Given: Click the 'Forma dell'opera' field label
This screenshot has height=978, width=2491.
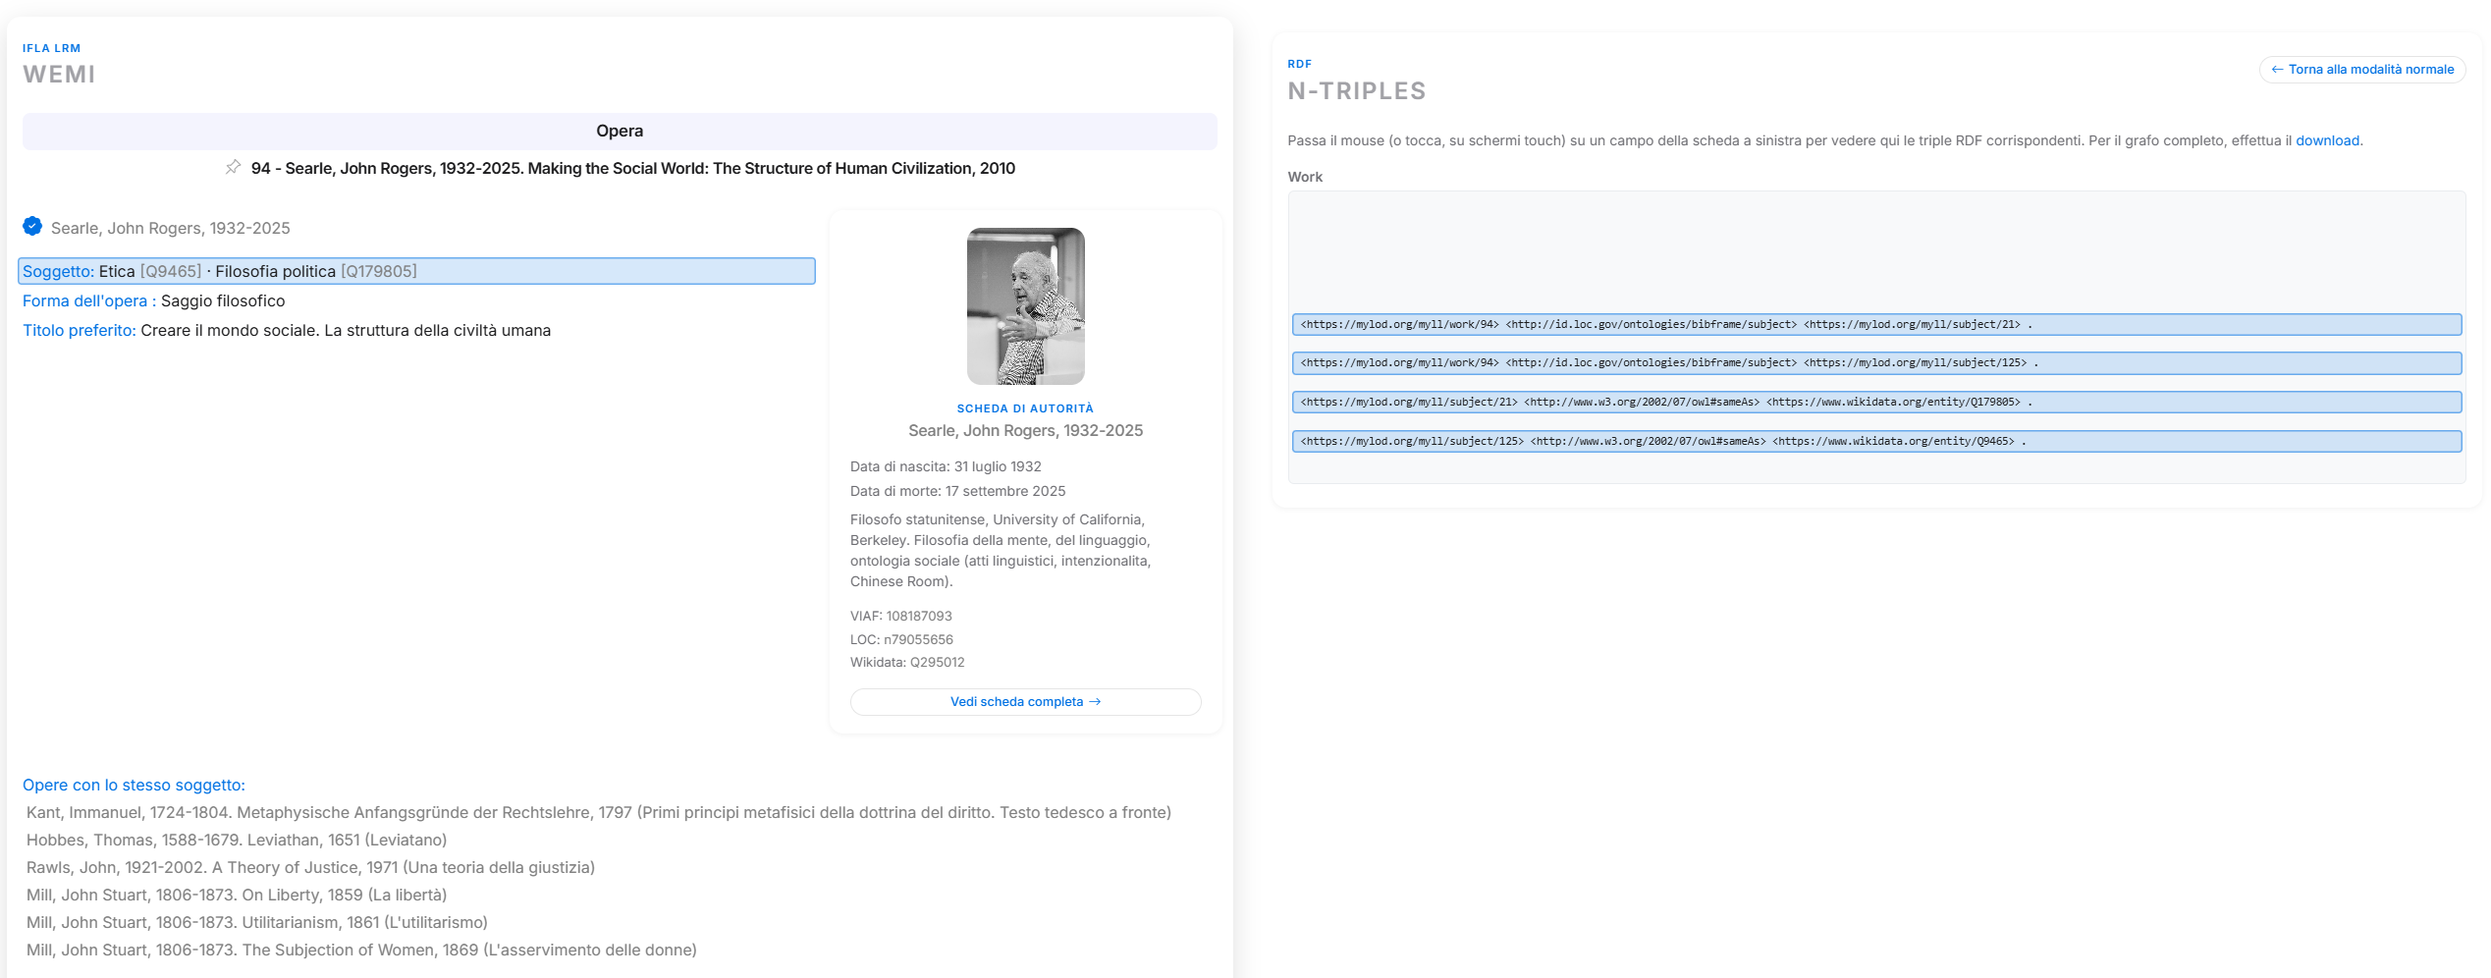Looking at the screenshot, I should [89, 301].
